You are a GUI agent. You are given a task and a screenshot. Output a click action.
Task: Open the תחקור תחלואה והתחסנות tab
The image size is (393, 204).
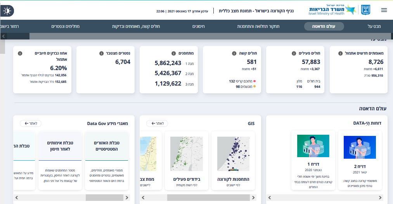(x=258, y=26)
